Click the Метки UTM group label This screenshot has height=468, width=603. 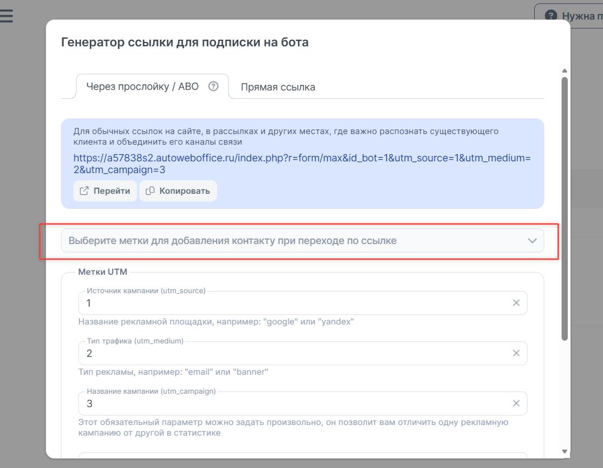(103, 272)
